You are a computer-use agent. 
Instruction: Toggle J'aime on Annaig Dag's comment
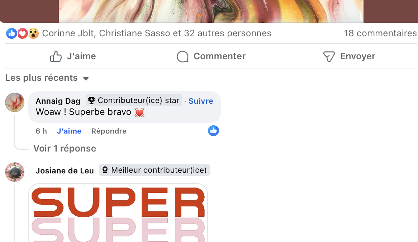coord(69,131)
